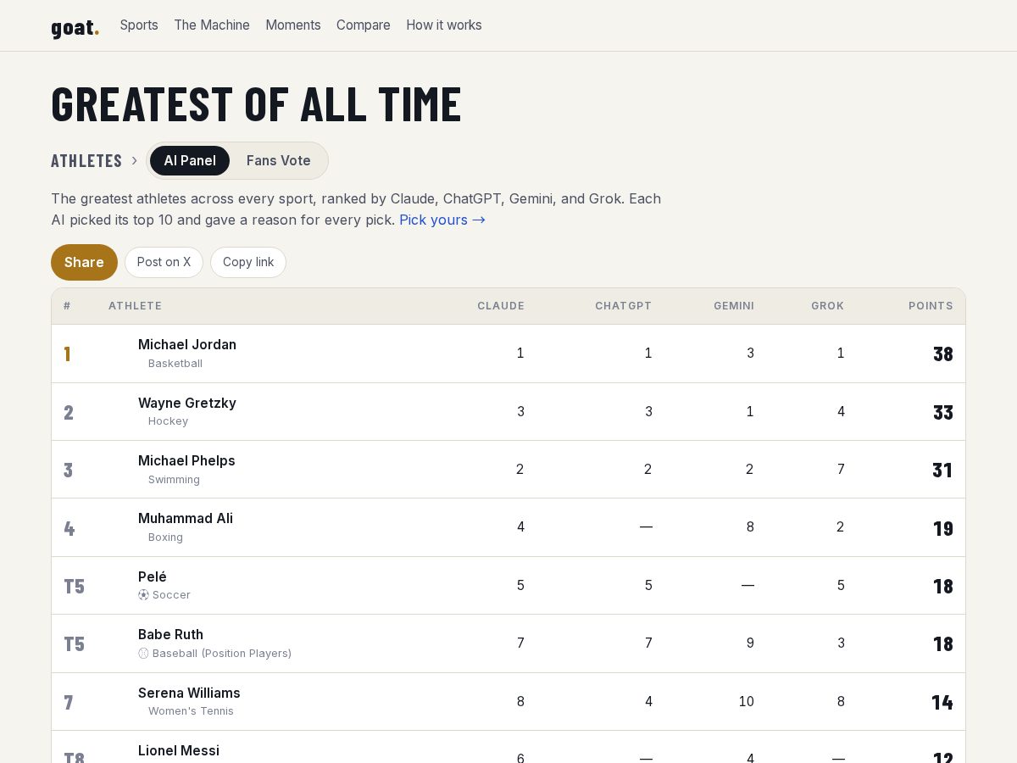Click the Hockey sport label
1017x763 pixels.
[168, 421]
